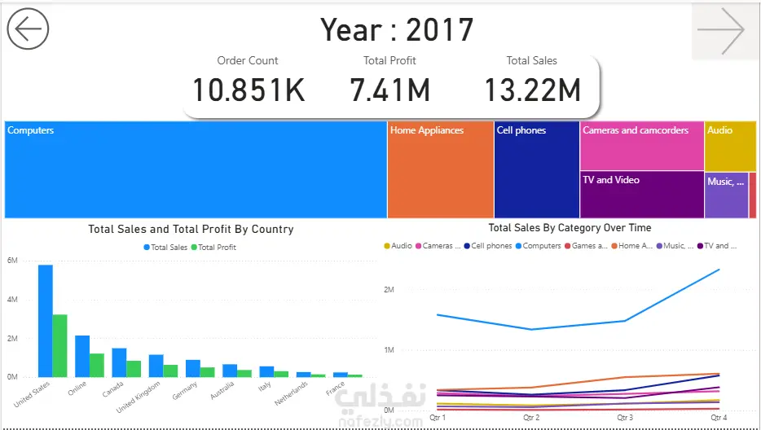This screenshot has width=761, height=430.
Task: Click the Qtr 1 axis label
Action: point(438,418)
